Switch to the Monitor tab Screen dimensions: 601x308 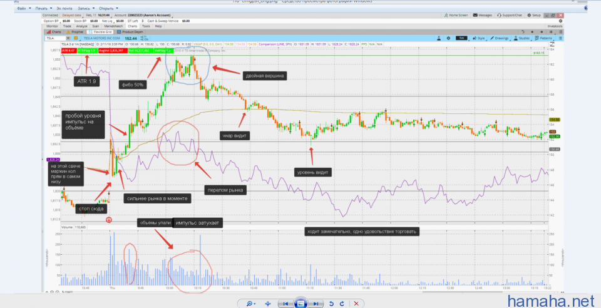coord(52,26)
